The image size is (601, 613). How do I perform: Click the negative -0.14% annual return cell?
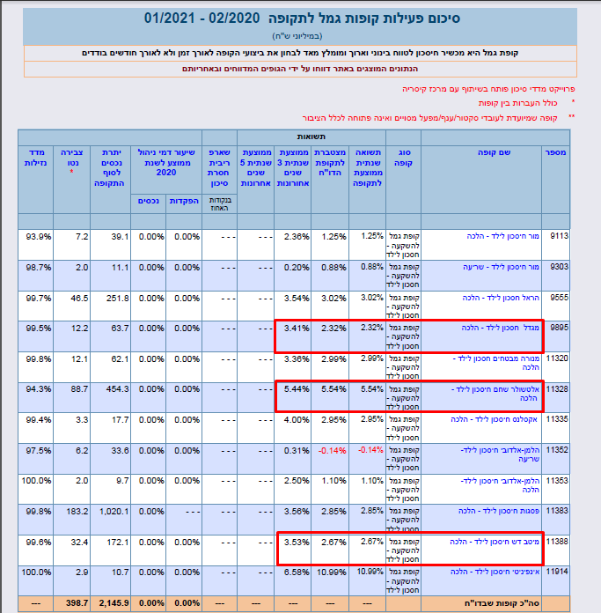click(370, 449)
